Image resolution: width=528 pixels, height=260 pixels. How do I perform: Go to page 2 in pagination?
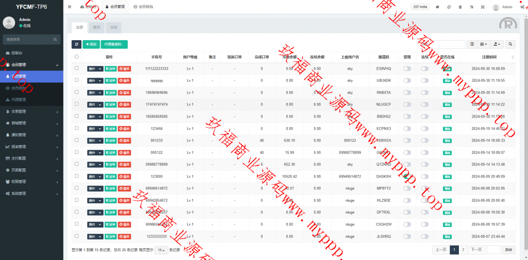click(463, 250)
